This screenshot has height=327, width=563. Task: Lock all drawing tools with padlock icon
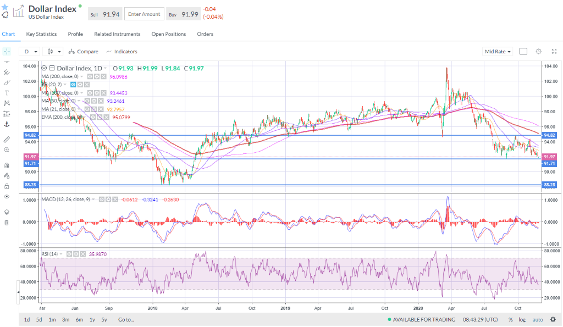click(x=7, y=186)
